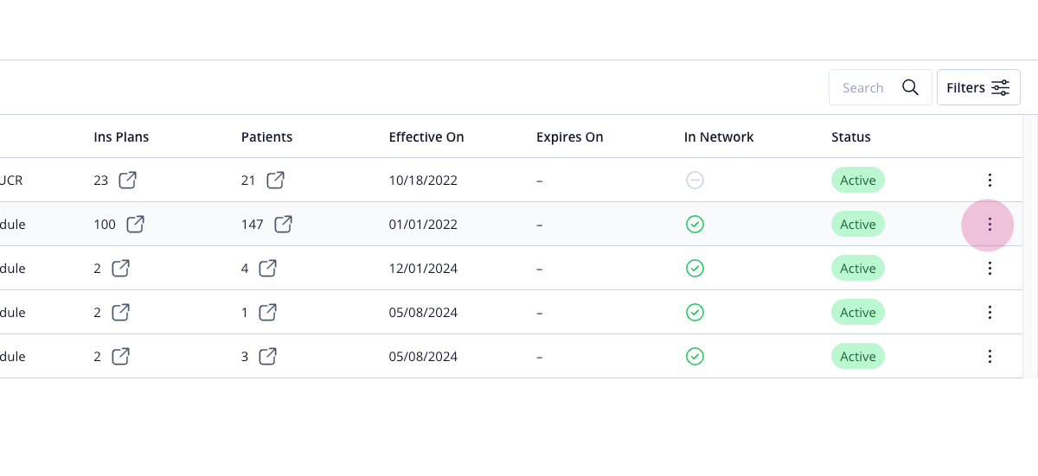
Task: Click the search magnifier icon
Action: [x=910, y=87]
